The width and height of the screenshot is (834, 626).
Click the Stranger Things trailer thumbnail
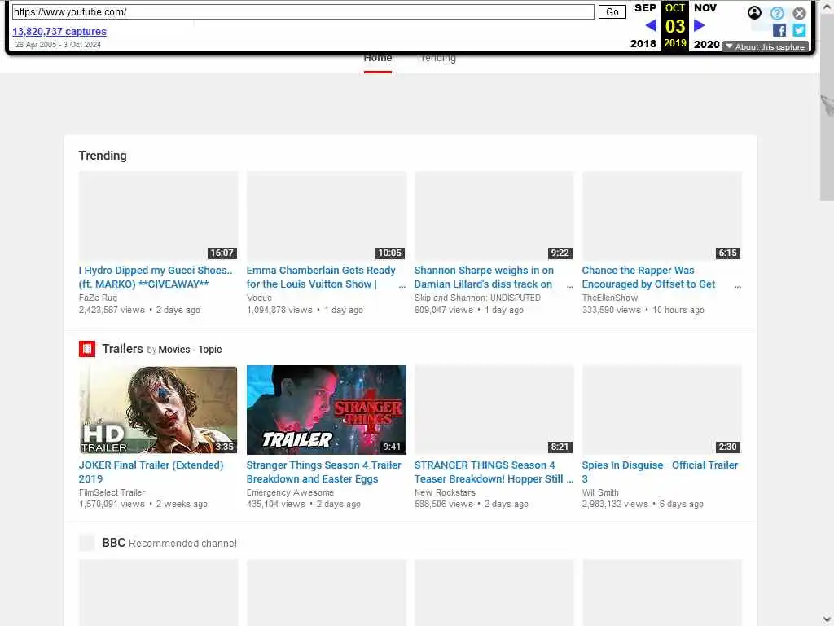click(x=326, y=410)
